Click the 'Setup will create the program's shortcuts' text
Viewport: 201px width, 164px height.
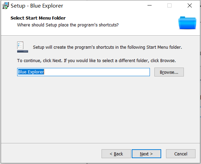click(x=107, y=47)
